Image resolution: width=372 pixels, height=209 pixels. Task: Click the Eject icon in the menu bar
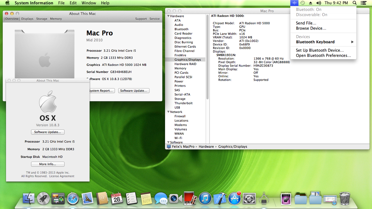310,3
